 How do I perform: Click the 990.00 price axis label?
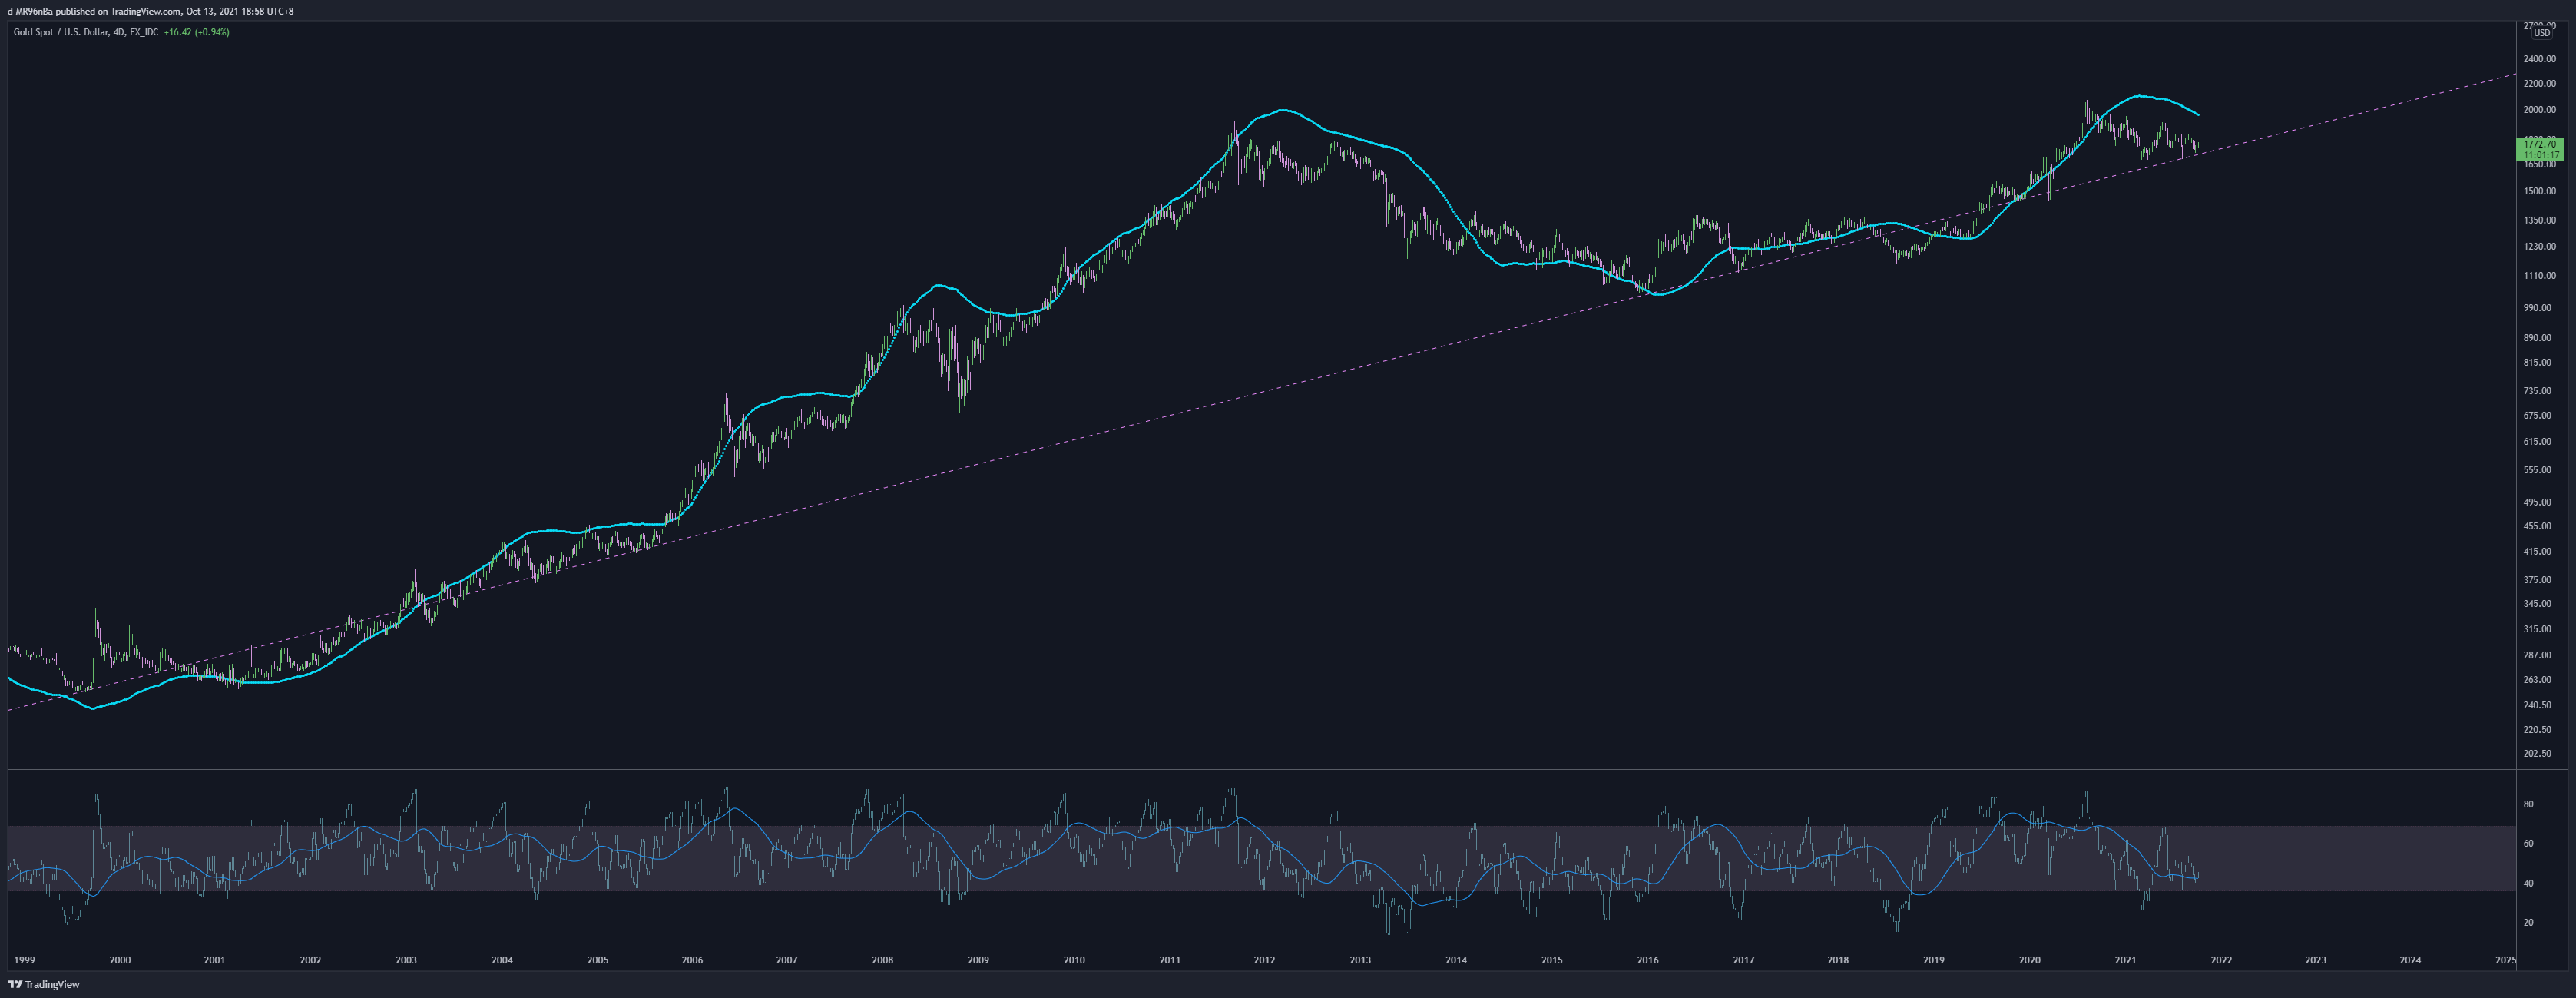[2538, 308]
